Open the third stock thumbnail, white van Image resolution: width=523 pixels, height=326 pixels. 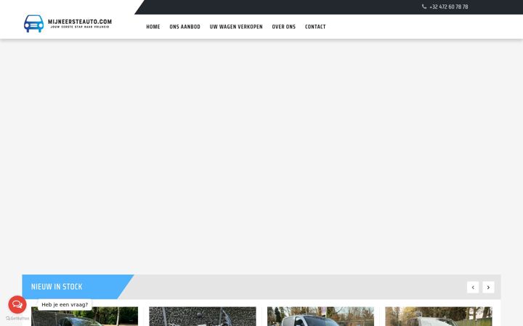coord(320,317)
